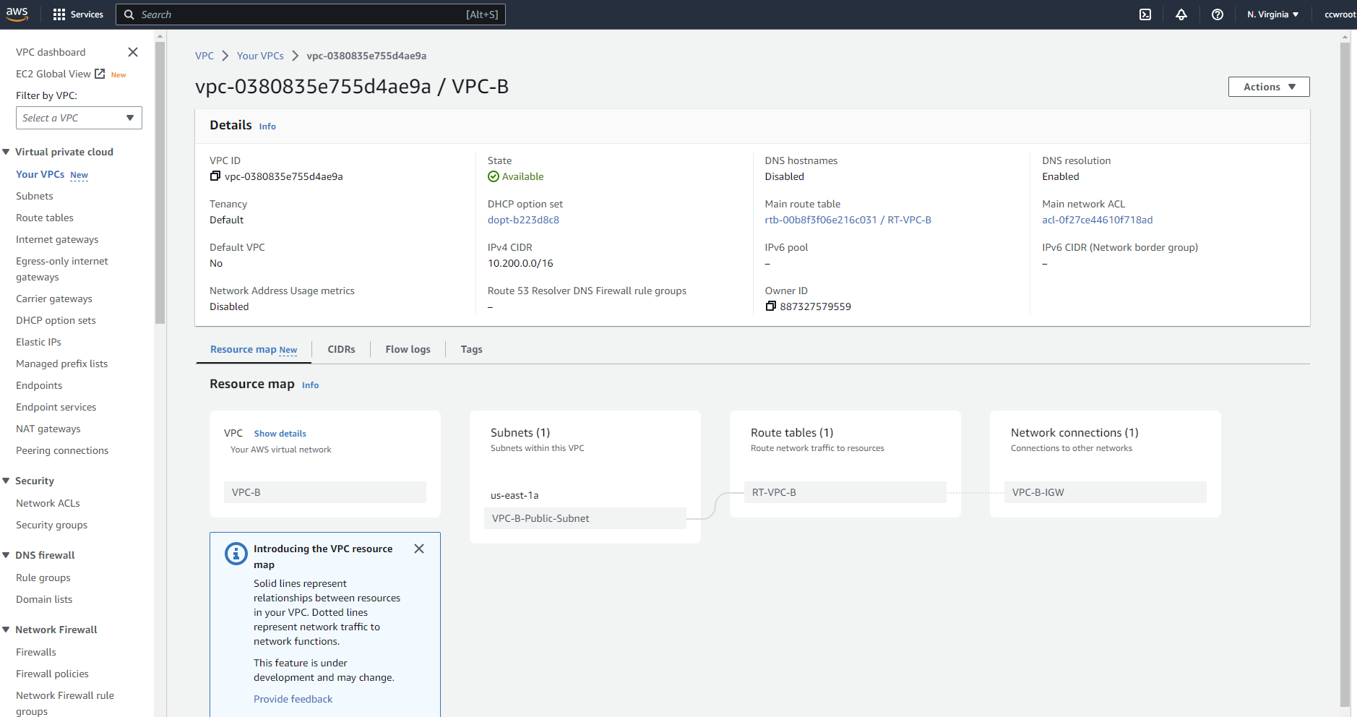
Task: Click Show details in VPC card
Action: [280, 434]
